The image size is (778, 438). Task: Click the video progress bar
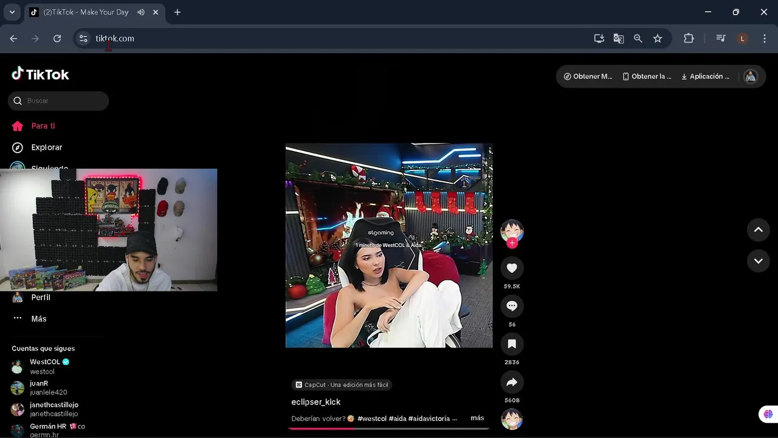point(388,428)
